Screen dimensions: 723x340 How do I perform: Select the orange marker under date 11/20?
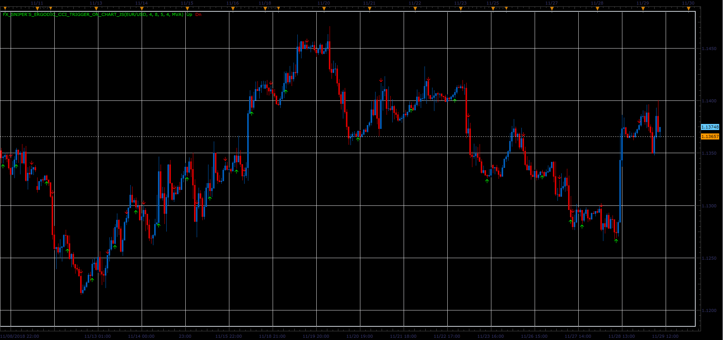(x=324, y=8)
